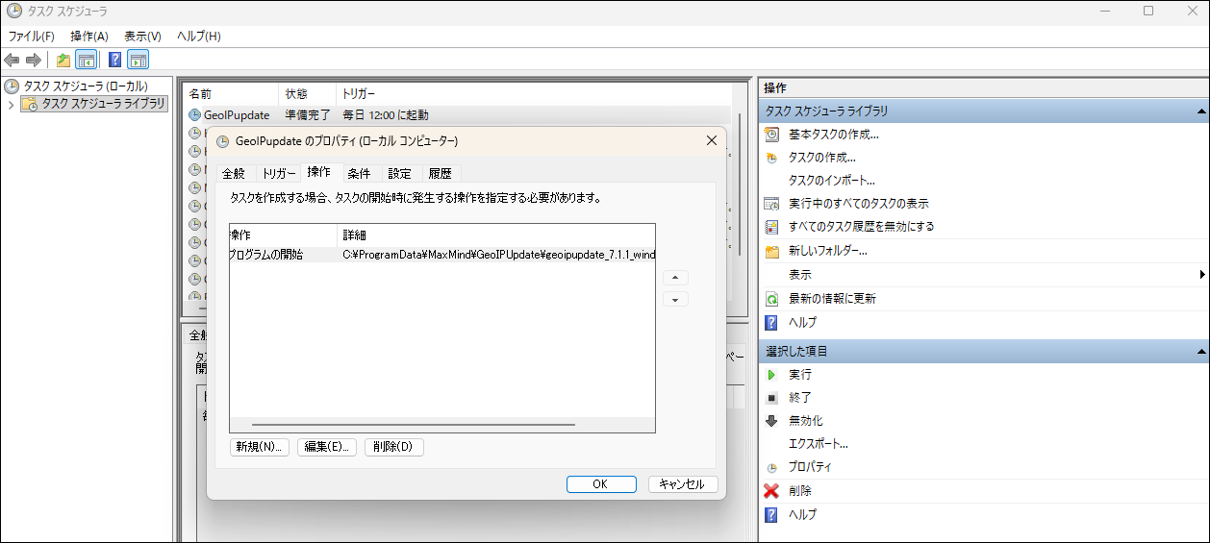This screenshot has width=1210, height=543.
Task: Click the 編集(E)... button
Action: 327,447
